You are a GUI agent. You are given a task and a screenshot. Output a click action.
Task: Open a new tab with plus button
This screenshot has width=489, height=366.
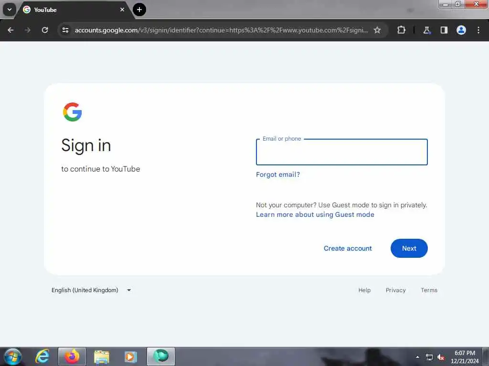click(x=139, y=10)
